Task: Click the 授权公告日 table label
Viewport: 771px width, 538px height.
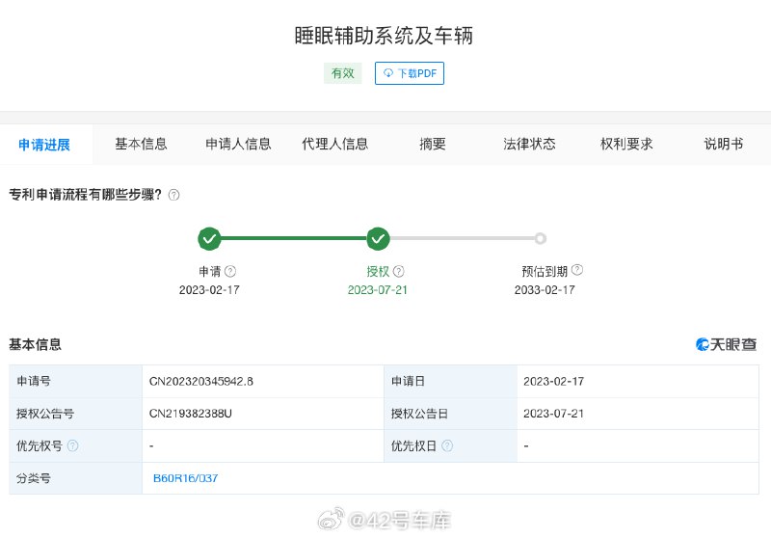Action: pyautogui.click(x=419, y=414)
